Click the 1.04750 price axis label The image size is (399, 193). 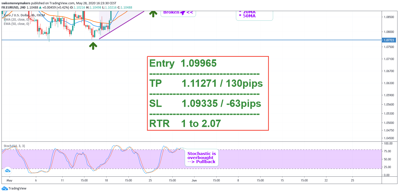tap(389, 130)
